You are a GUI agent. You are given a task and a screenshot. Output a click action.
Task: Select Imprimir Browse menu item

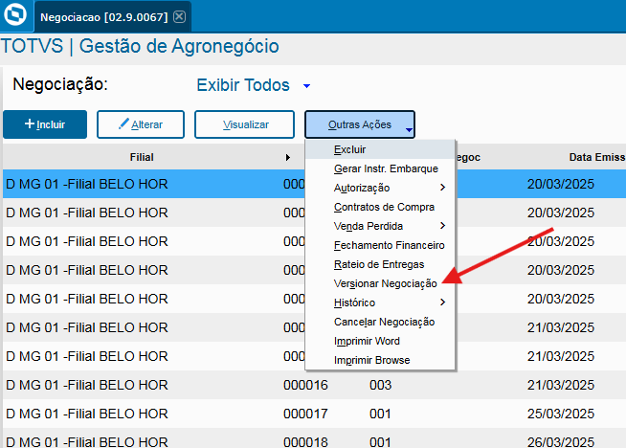380,360
